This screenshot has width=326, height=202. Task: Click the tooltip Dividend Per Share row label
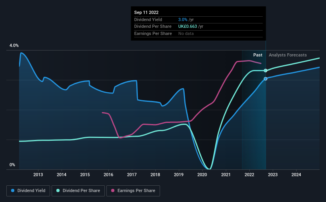point(153,27)
